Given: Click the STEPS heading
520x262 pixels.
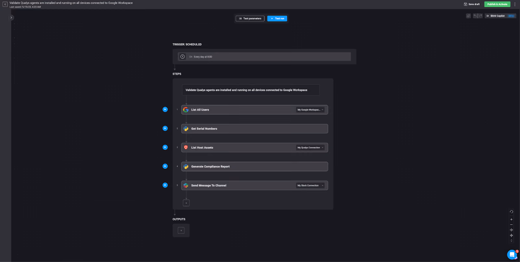Looking at the screenshot, I should point(177,74).
